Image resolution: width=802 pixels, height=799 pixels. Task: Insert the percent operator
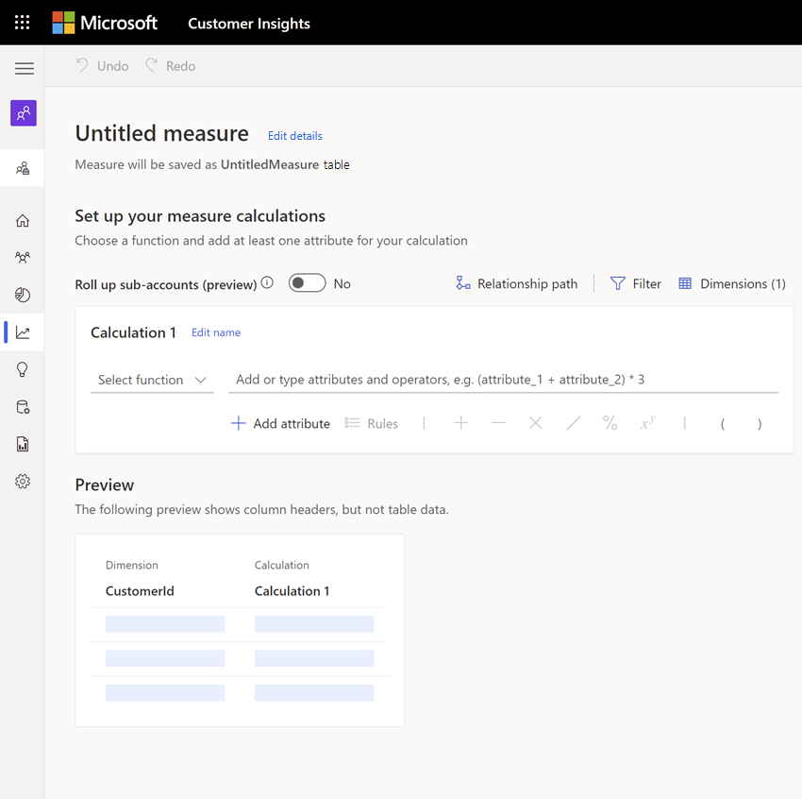(610, 423)
